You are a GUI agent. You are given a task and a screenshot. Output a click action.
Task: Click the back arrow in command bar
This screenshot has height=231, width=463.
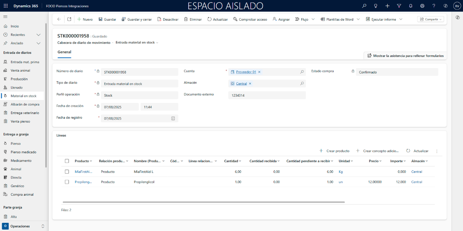coord(59,19)
